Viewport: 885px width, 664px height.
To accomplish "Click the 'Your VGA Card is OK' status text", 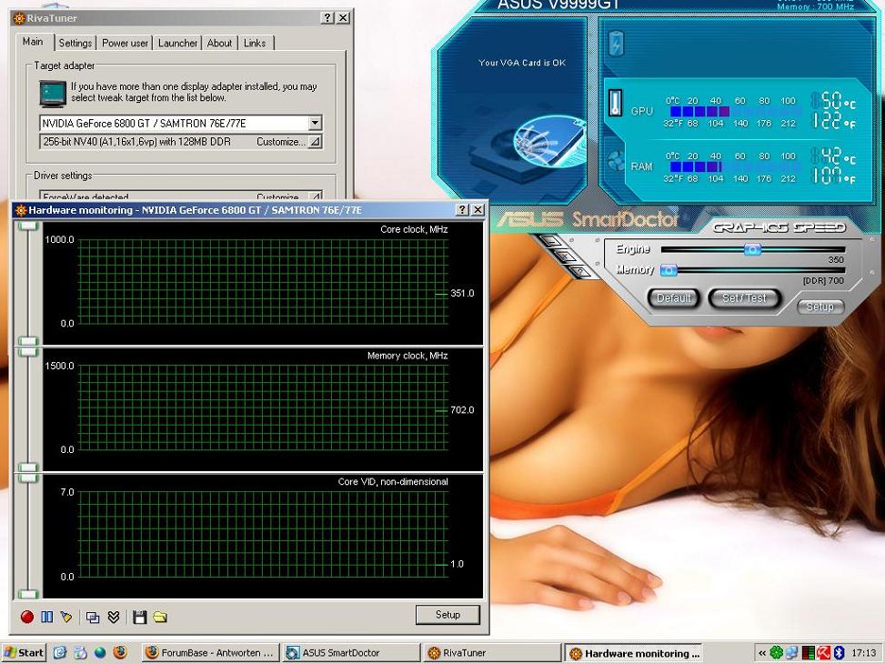I will point(522,63).
